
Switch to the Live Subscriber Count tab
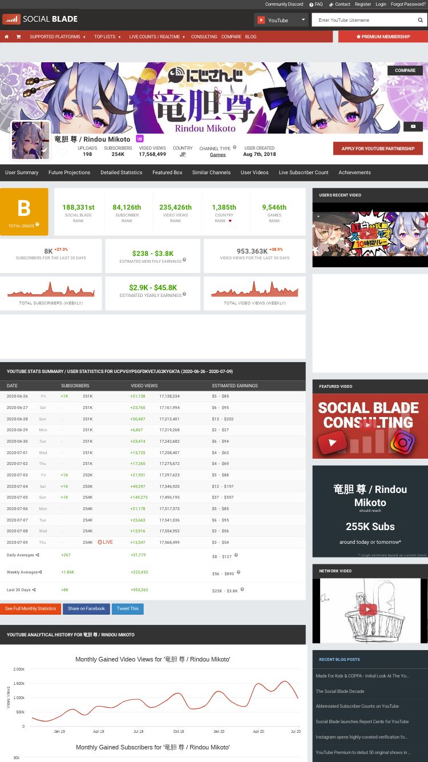pos(304,173)
